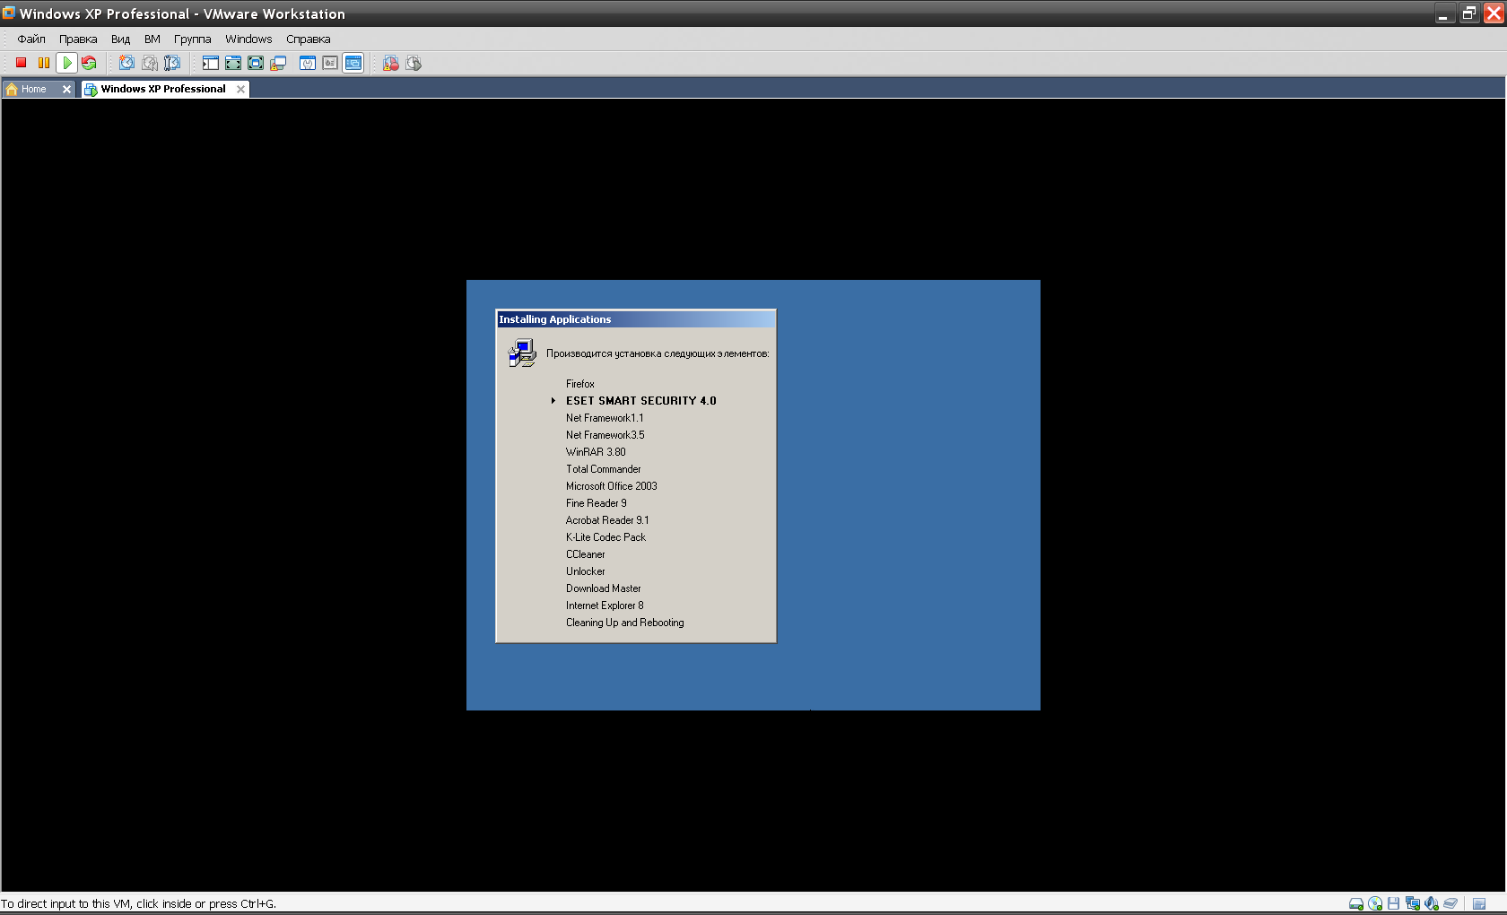Screen dimensions: 1507x915
Task: Click the Acrobat Reader 9.1 entry
Action: (607, 520)
